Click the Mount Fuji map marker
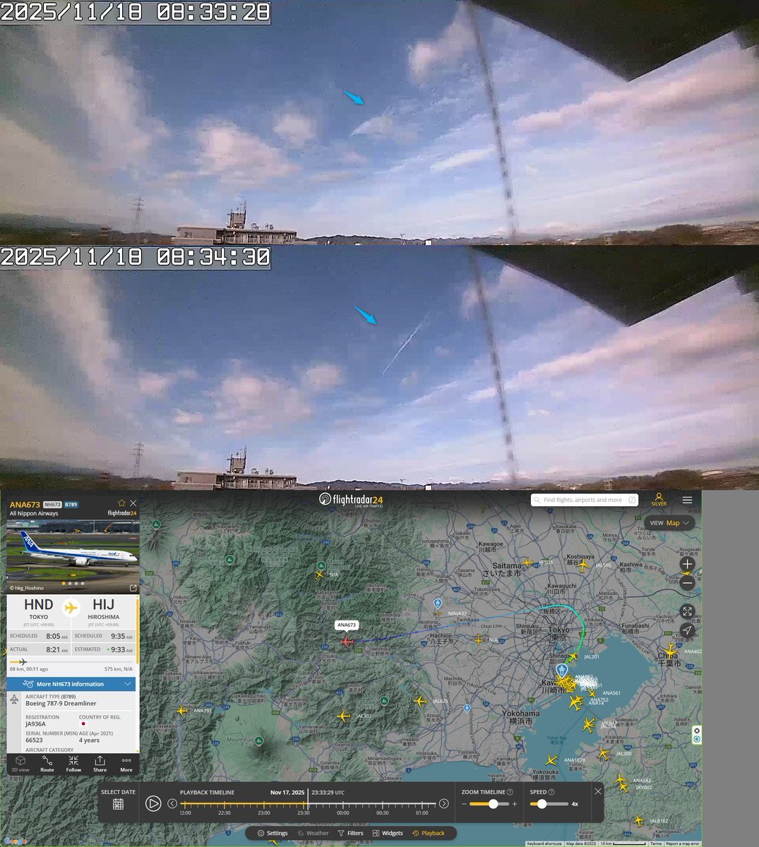759x847 pixels. point(260,740)
